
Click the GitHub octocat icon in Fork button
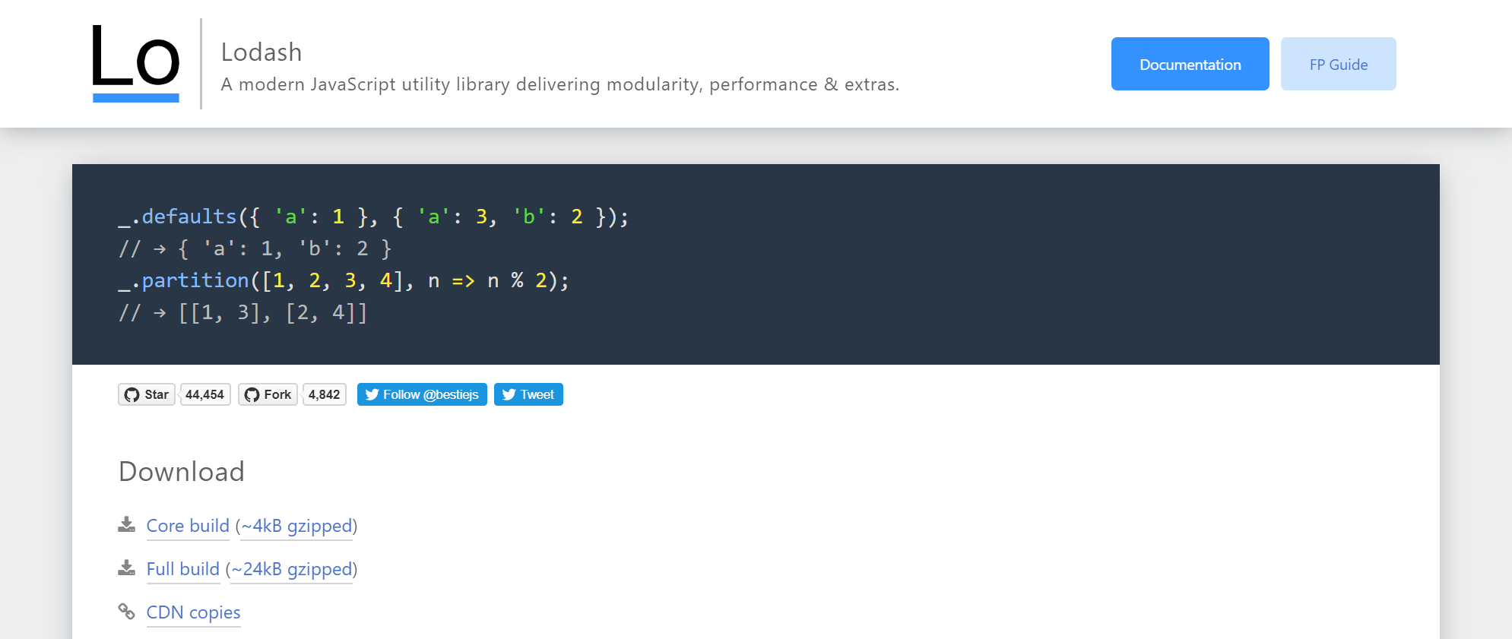point(252,394)
